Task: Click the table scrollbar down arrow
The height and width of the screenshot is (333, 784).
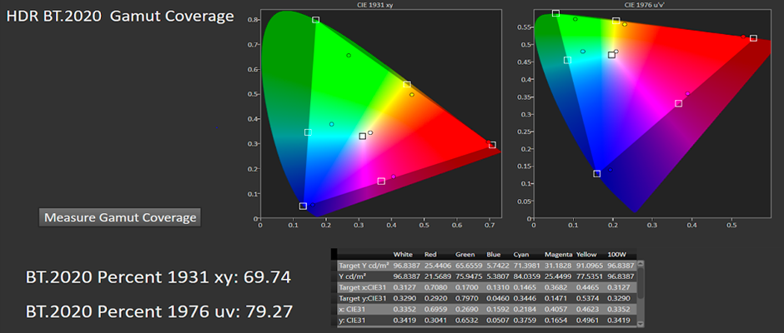Action: coord(640,324)
